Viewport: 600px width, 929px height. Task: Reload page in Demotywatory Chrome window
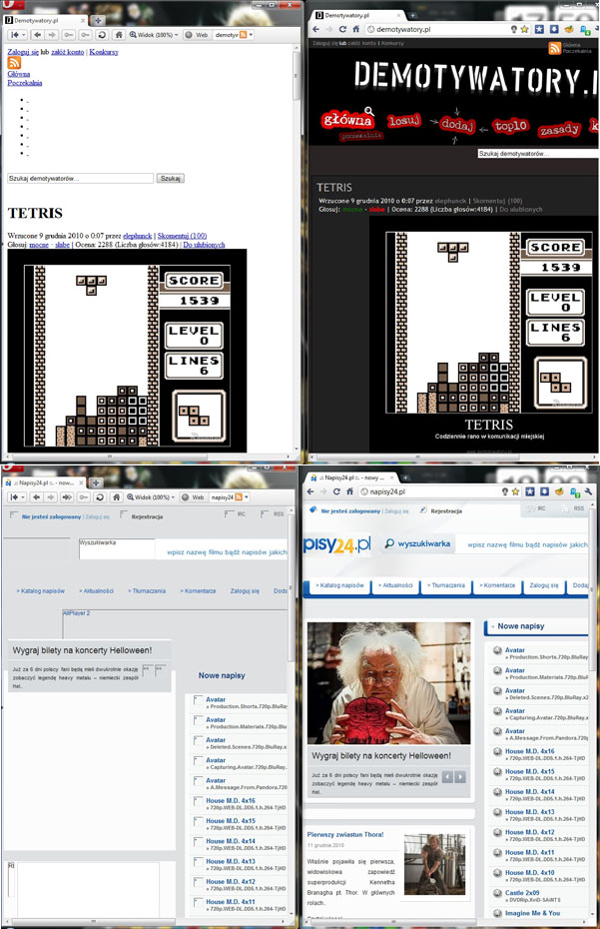[342, 29]
